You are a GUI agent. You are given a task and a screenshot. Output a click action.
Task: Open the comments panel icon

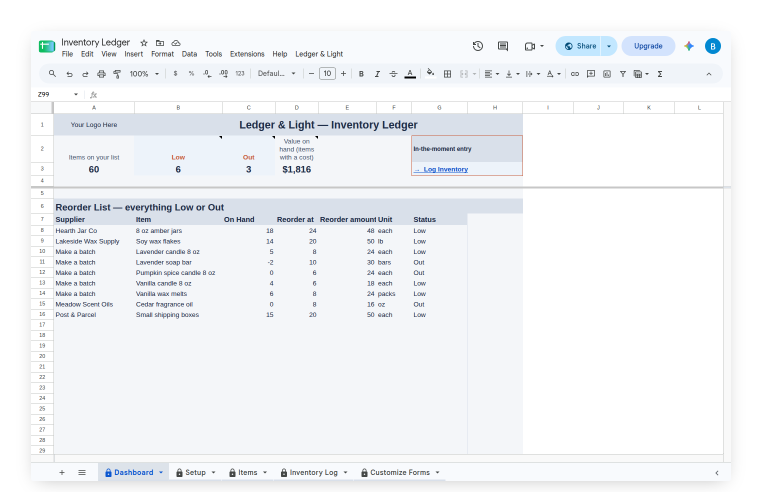(503, 46)
